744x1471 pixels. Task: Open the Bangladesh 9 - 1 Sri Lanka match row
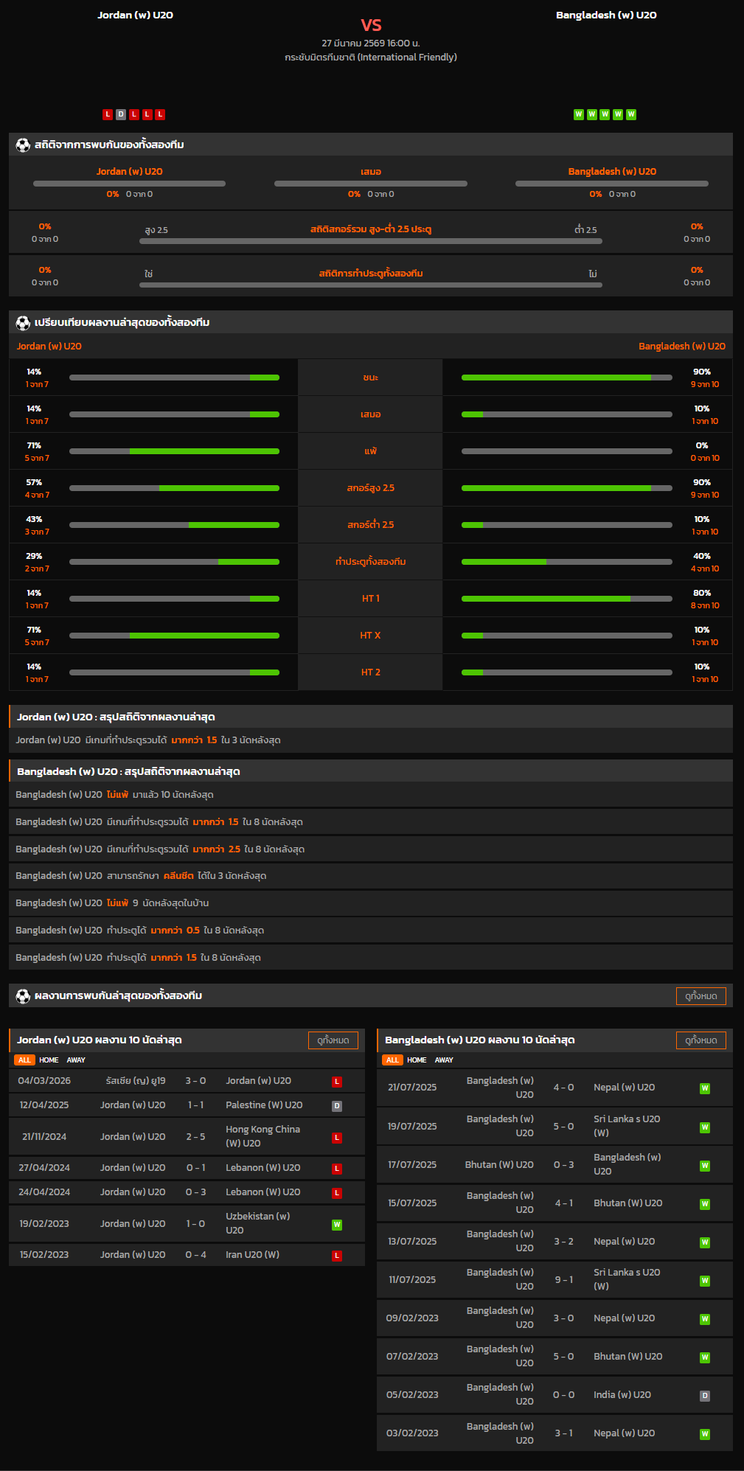554,1280
